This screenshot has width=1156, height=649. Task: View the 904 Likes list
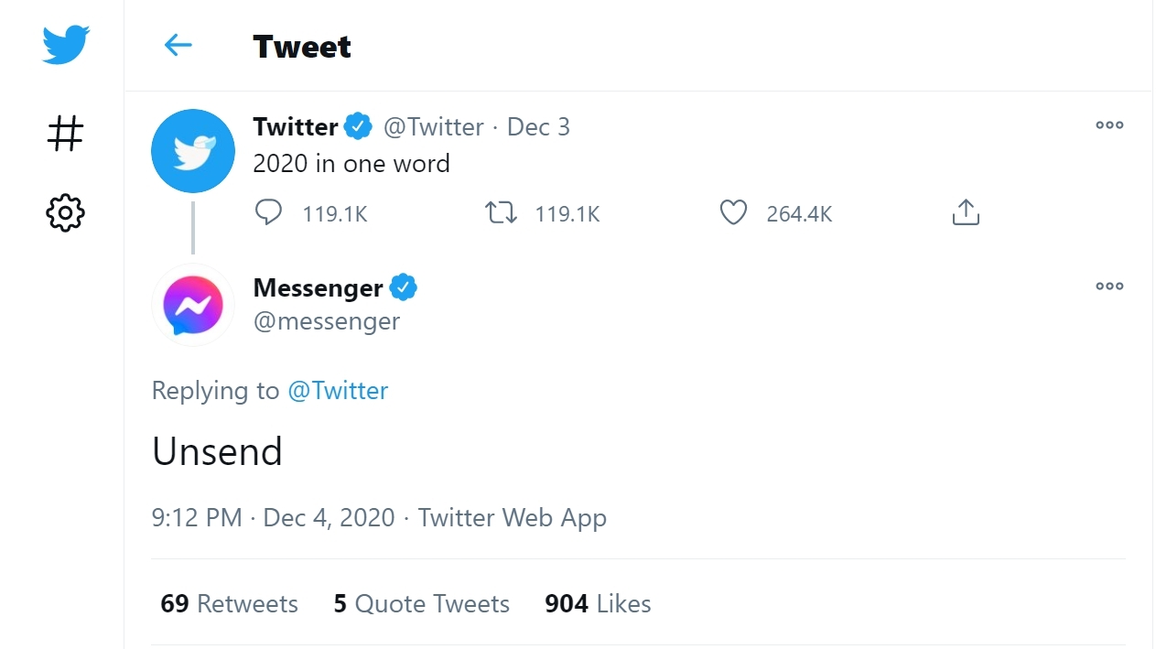click(x=598, y=604)
